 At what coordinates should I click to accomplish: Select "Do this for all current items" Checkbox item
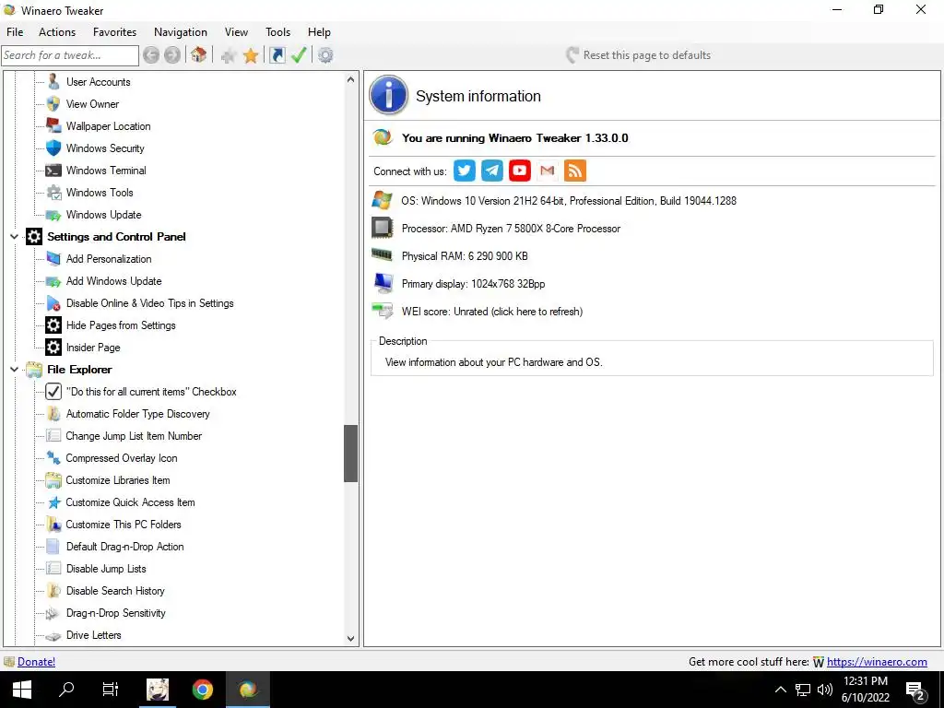tap(150, 391)
